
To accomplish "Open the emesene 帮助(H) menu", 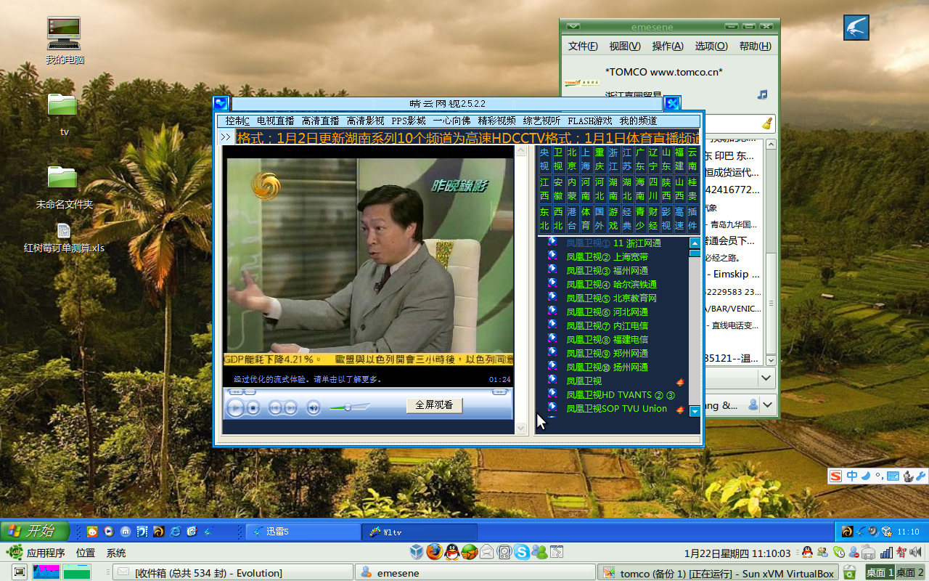I will (755, 46).
